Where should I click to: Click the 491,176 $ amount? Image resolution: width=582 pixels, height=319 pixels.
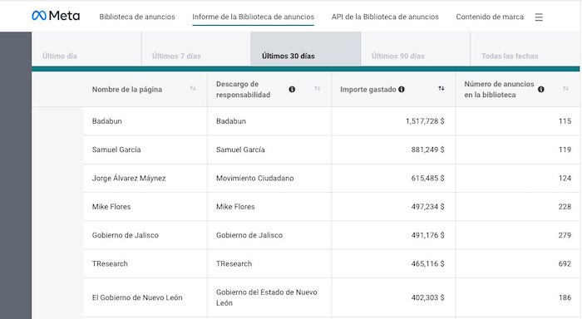tap(427, 235)
